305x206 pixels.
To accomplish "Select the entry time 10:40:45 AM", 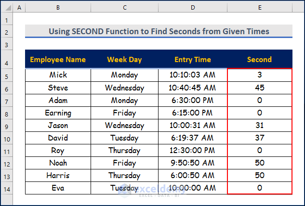I will [193, 88].
